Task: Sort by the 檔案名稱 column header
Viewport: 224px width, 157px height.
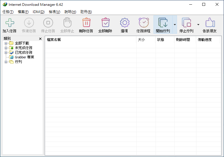Action: [90, 40]
